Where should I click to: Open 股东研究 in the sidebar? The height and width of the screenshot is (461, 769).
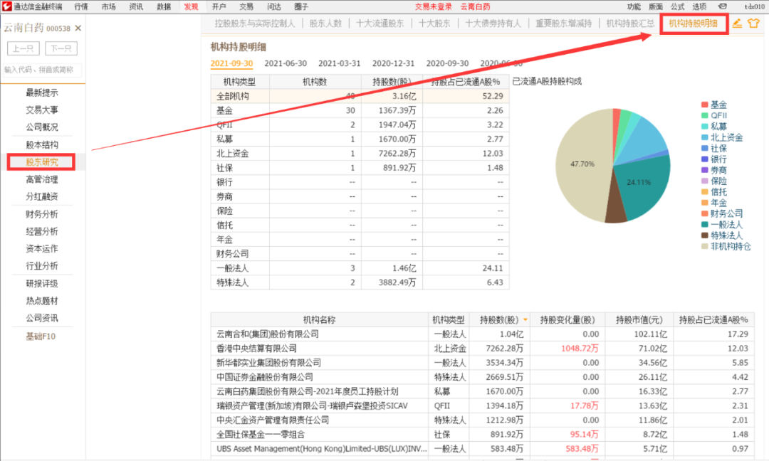(42, 162)
